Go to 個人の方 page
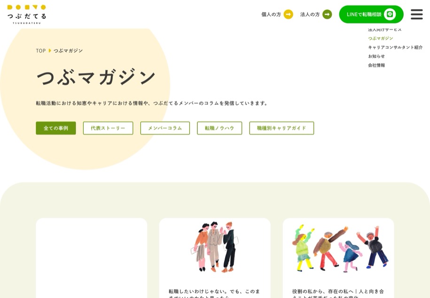430x298 pixels. [277, 14]
